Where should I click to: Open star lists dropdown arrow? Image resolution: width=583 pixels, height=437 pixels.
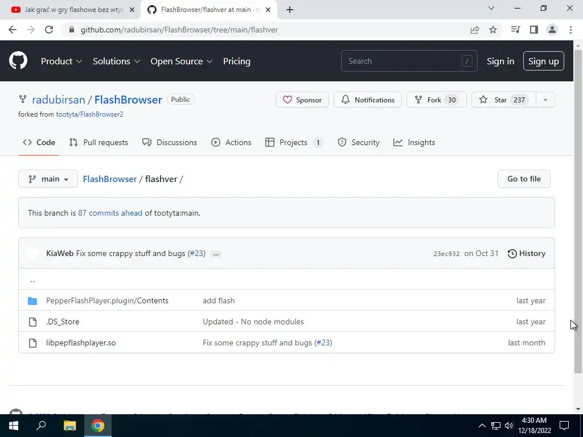[545, 100]
